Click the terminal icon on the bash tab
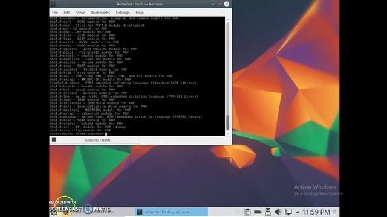 (54, 140)
